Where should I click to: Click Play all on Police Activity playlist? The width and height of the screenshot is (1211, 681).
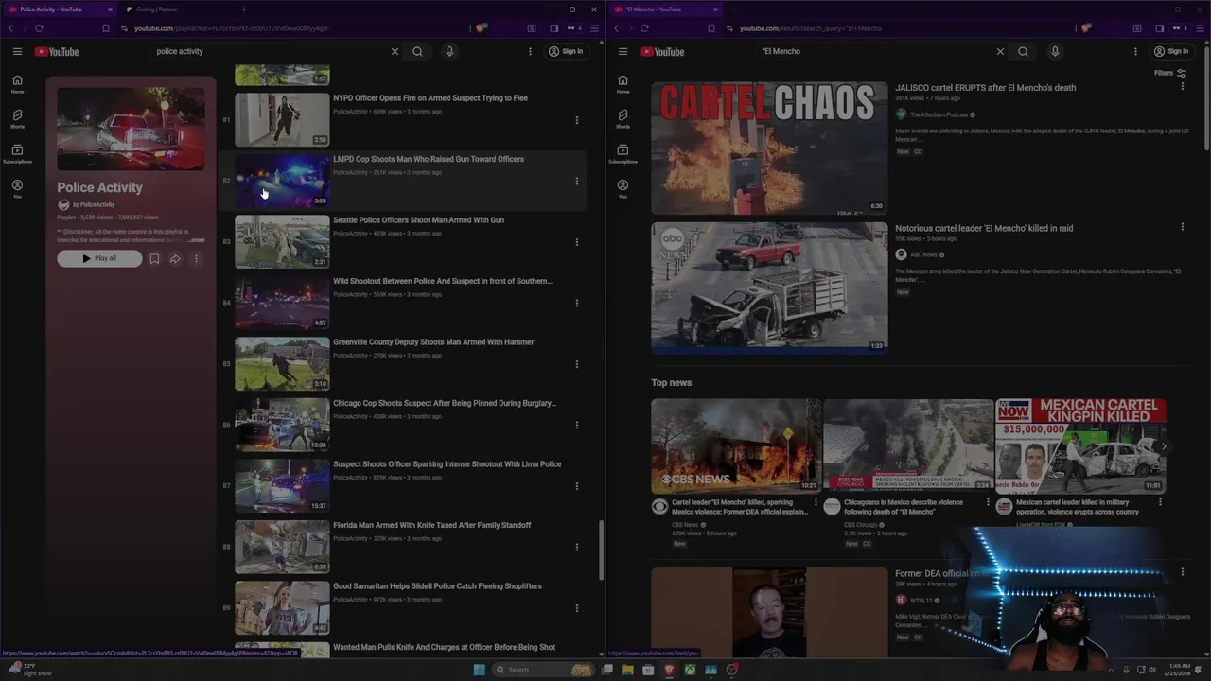(x=99, y=258)
